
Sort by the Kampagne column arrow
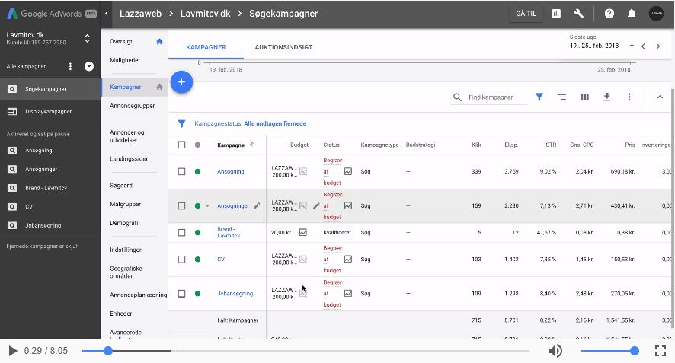252,145
